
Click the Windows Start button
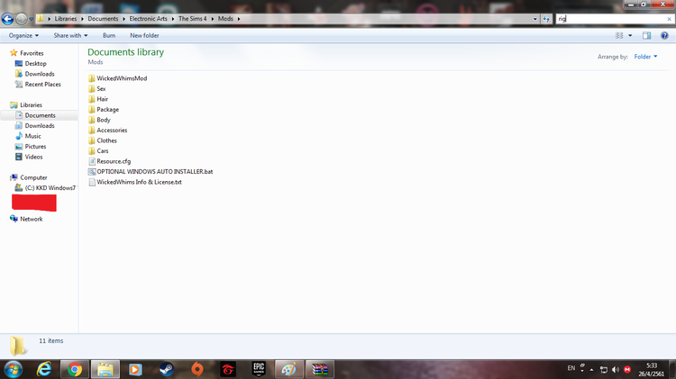(x=13, y=369)
